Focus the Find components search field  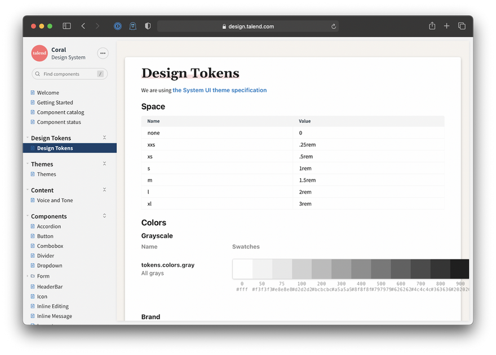69,74
